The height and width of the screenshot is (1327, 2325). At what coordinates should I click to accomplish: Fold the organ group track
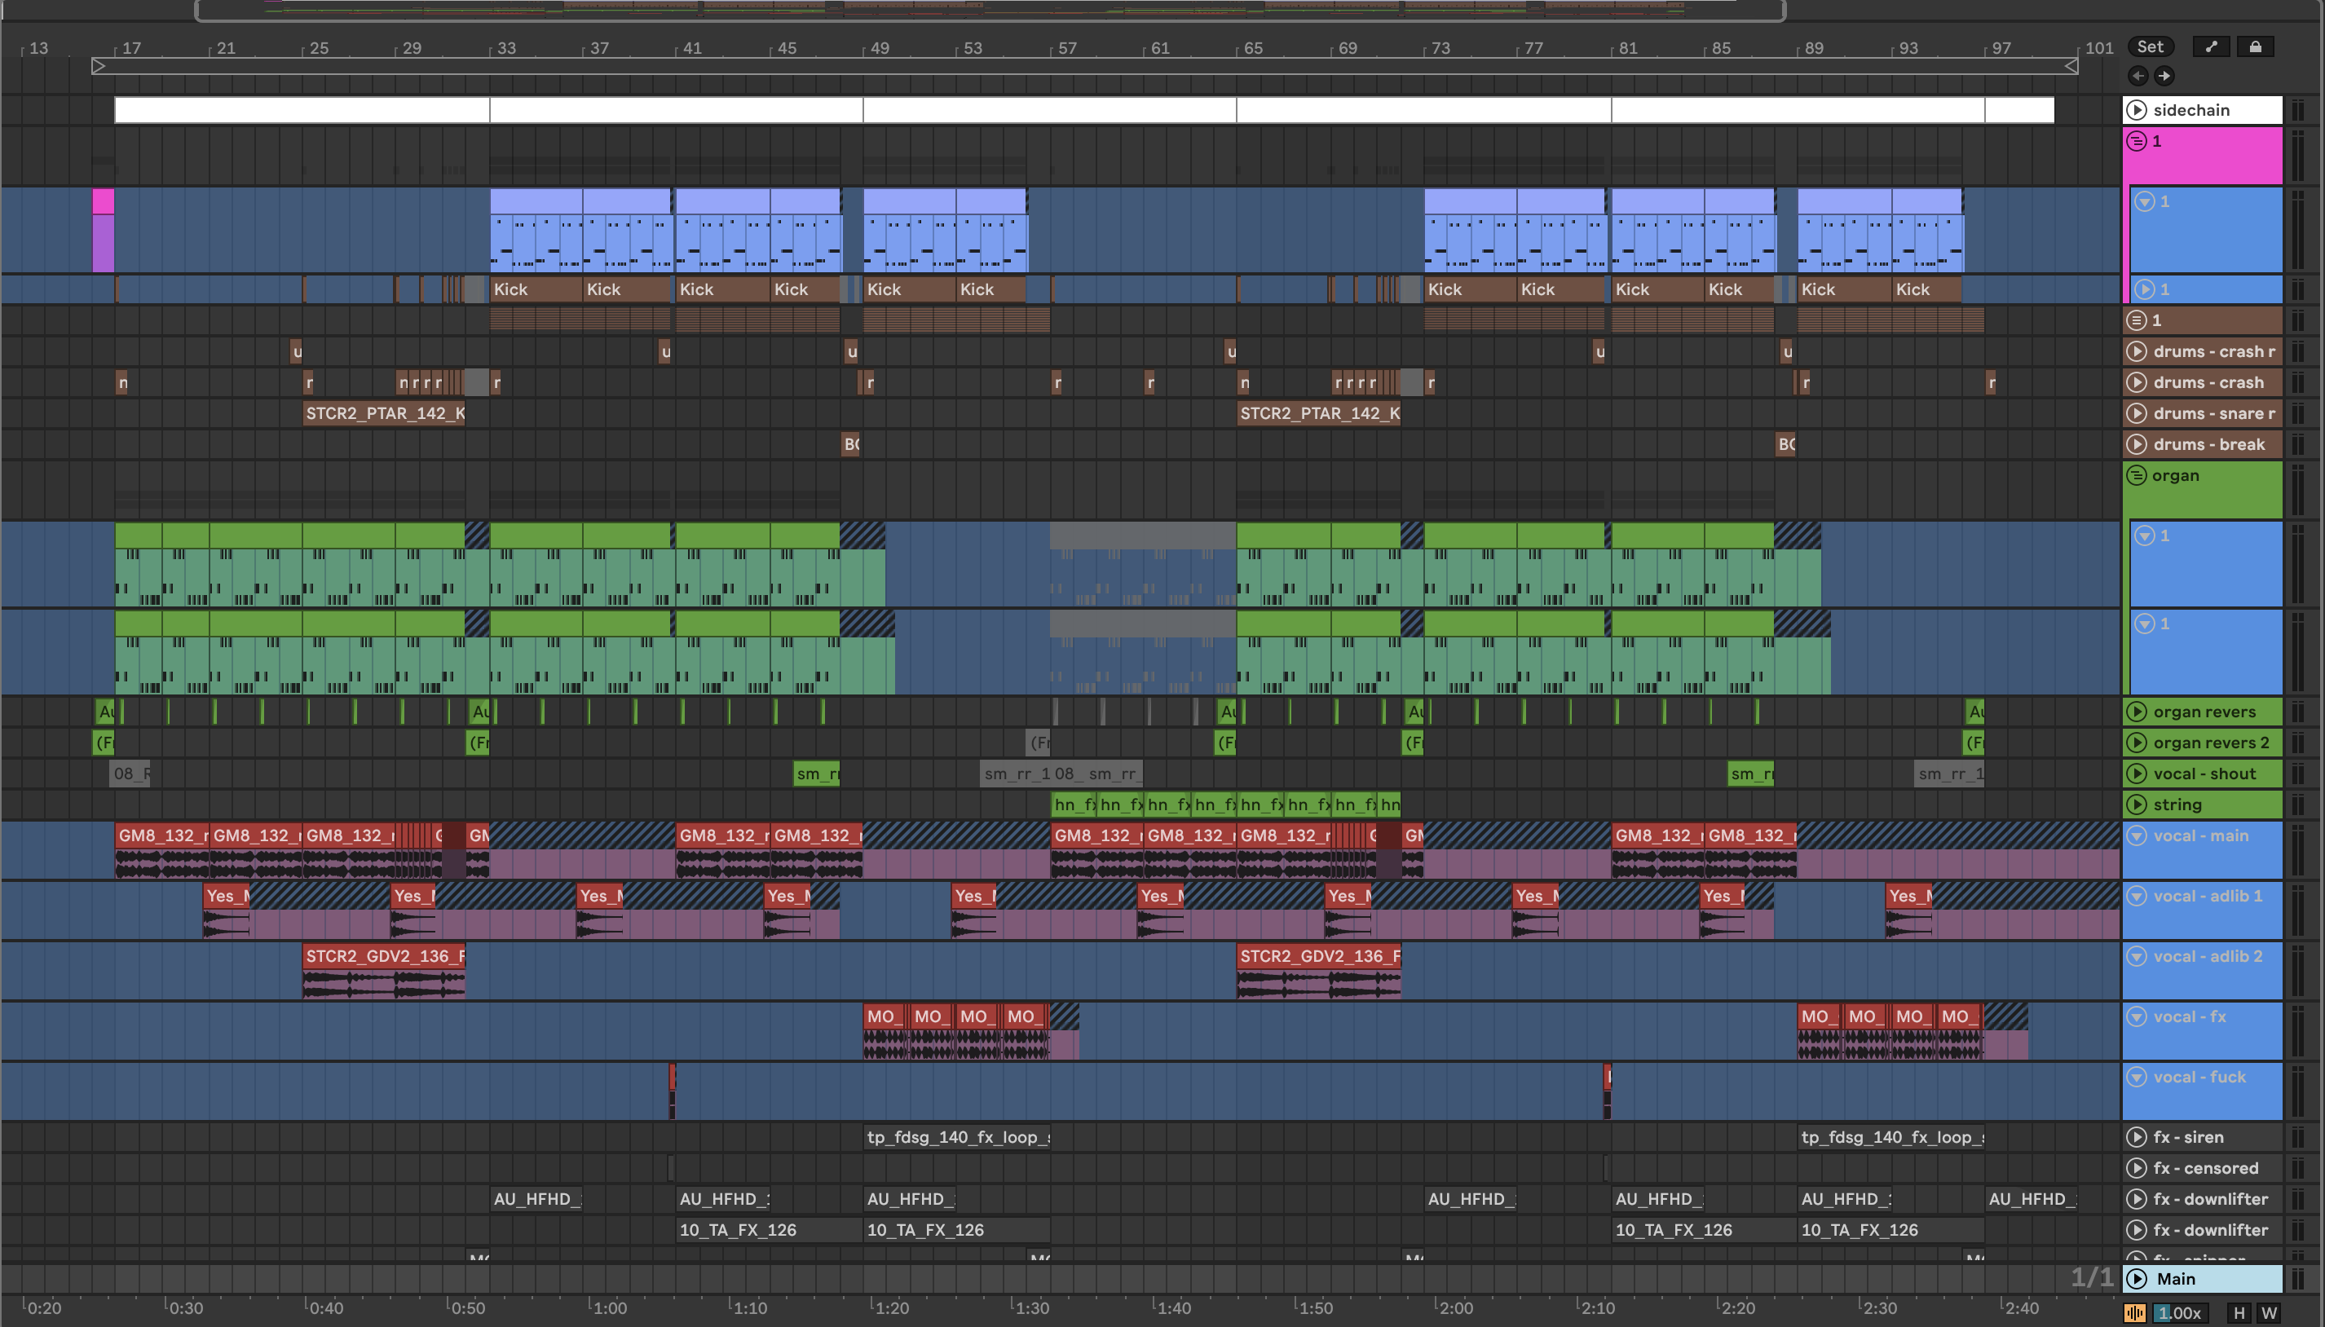[2137, 476]
